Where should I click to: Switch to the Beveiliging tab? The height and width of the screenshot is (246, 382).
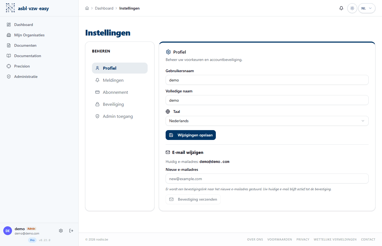[x=120, y=104]
